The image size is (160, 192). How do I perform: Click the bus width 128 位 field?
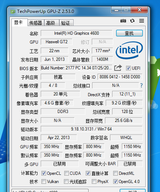click(127, 112)
